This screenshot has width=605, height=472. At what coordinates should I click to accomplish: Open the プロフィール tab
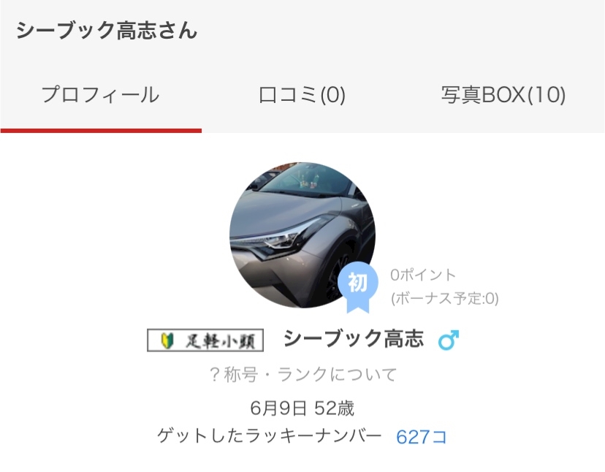101,94
